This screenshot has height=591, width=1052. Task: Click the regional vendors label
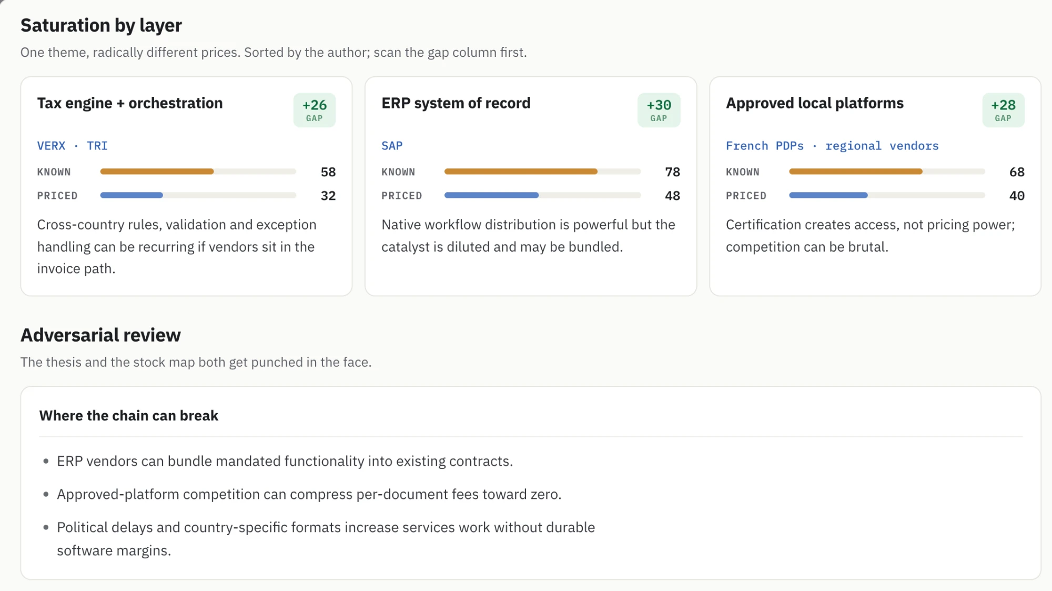882,146
